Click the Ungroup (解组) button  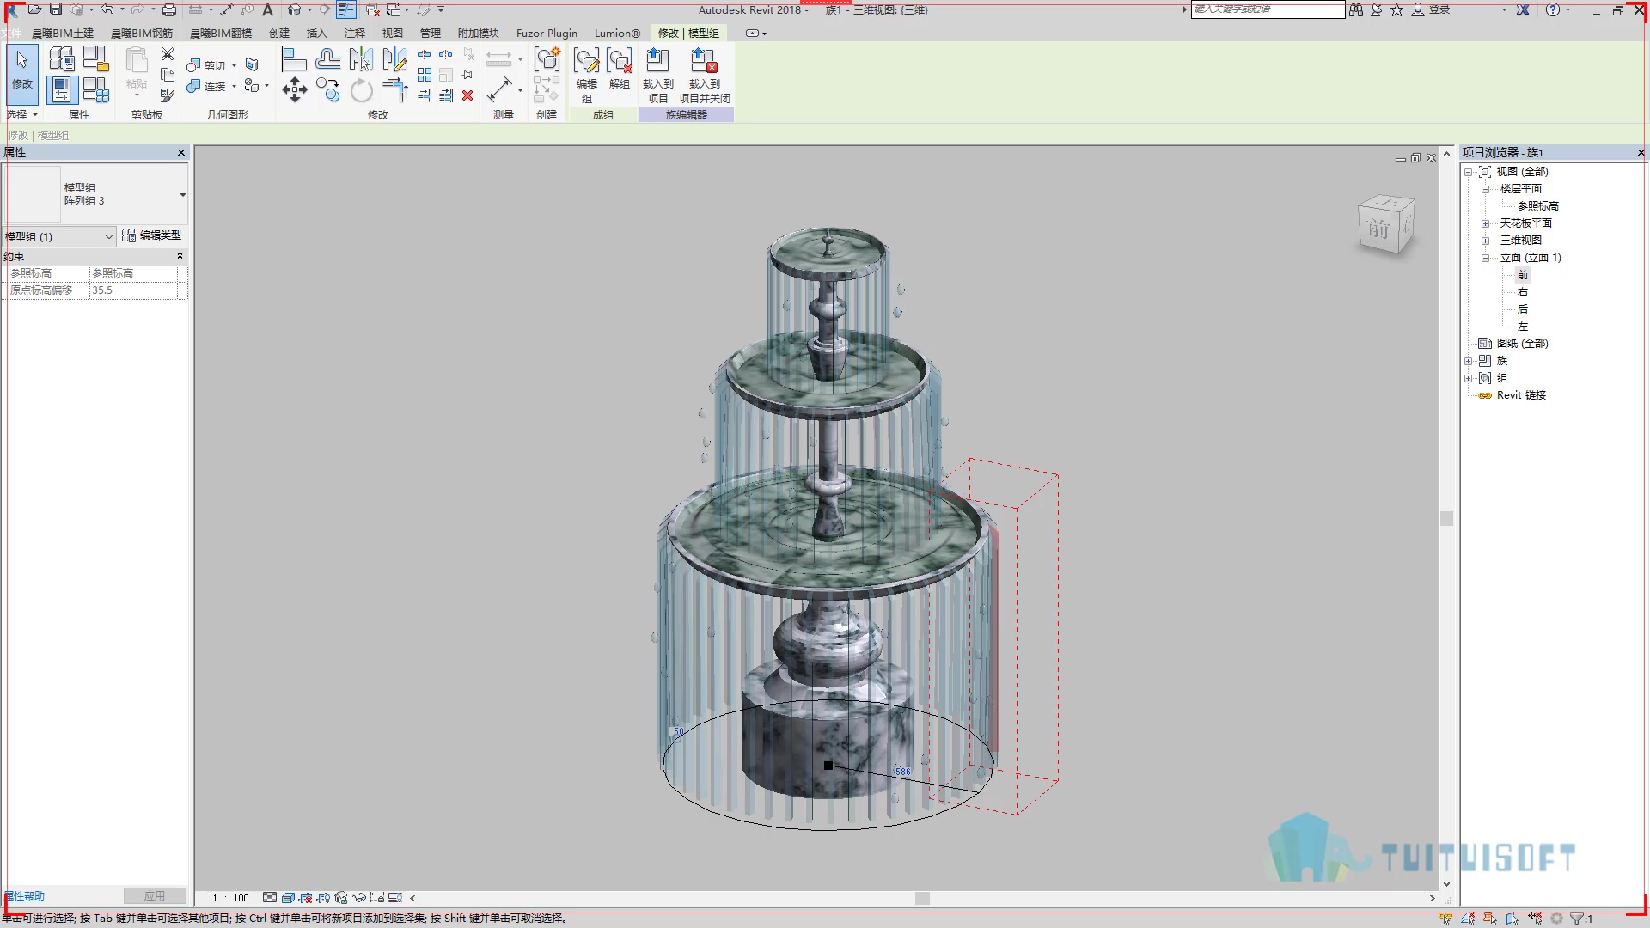pyautogui.click(x=620, y=69)
